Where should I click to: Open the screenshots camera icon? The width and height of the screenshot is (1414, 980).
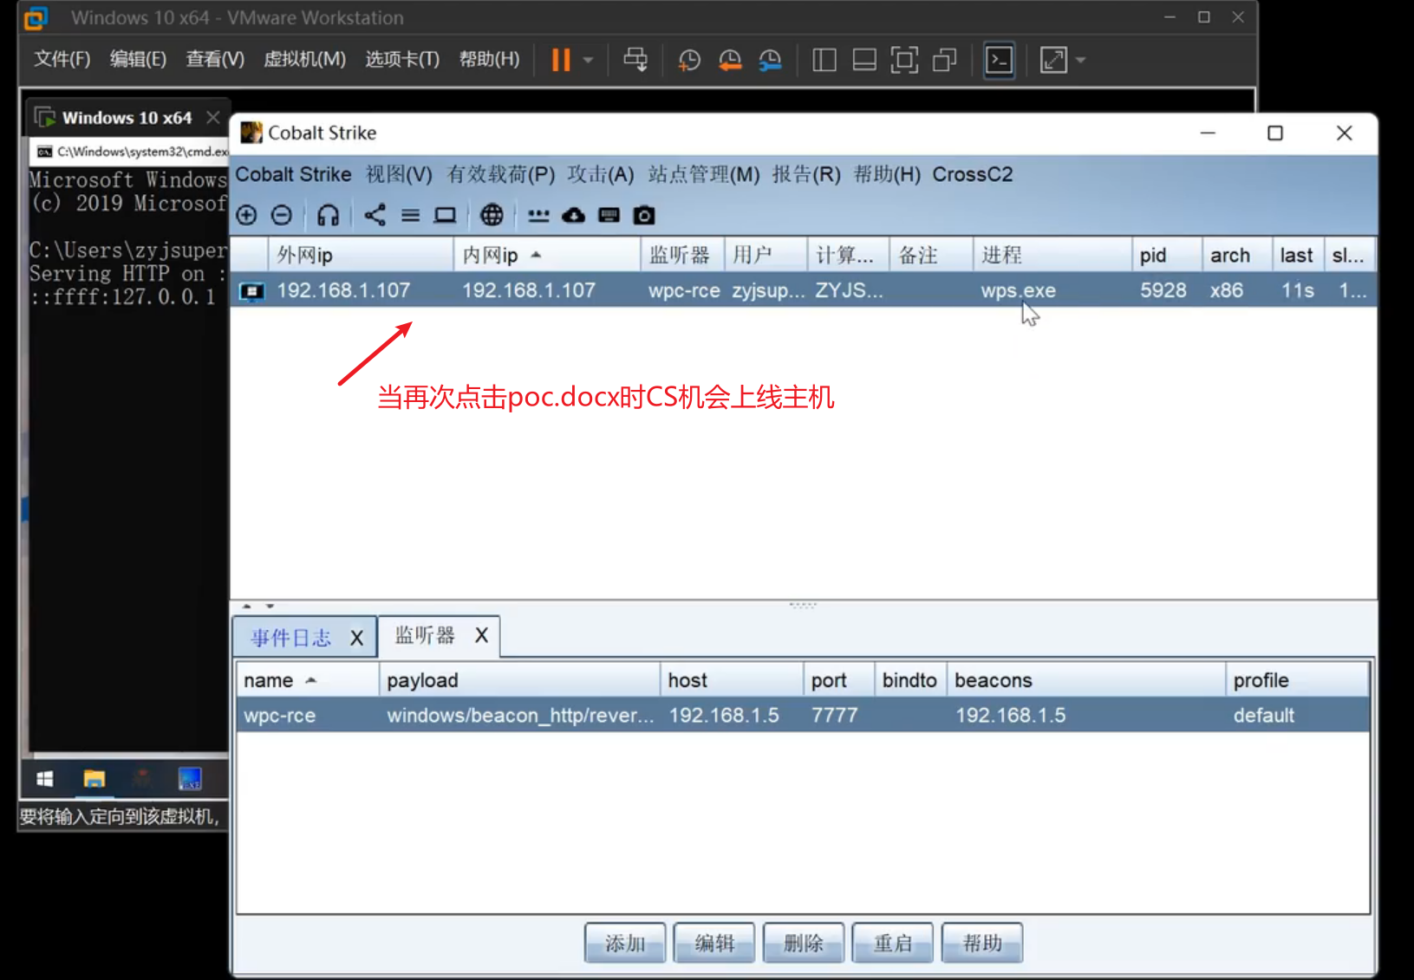(x=644, y=215)
